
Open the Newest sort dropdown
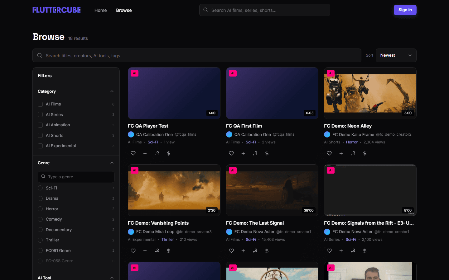396,55
